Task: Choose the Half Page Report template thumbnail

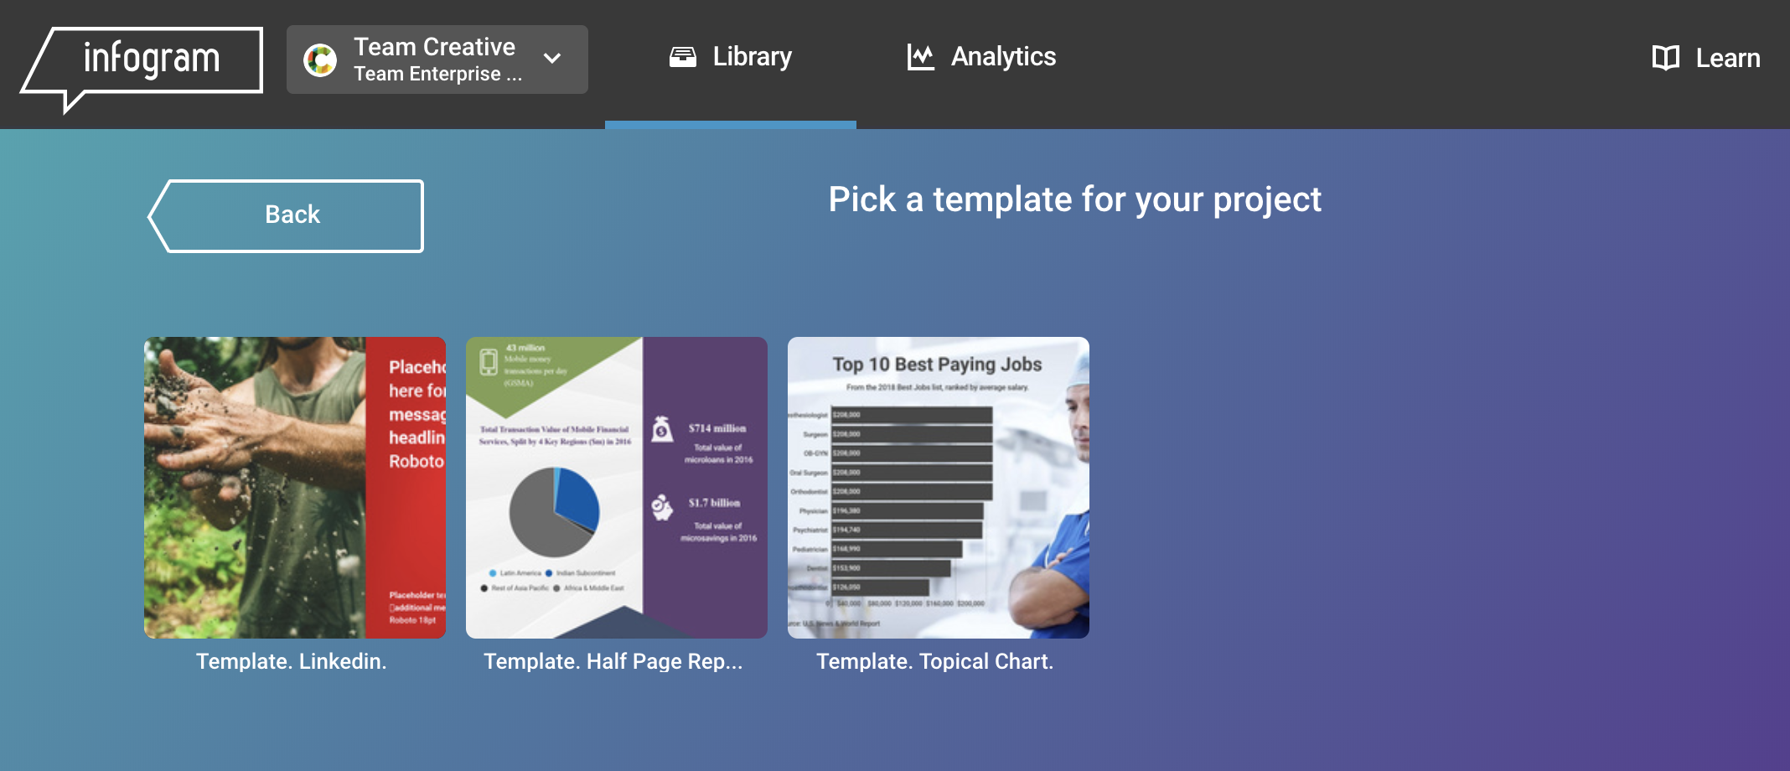Action: [x=617, y=487]
